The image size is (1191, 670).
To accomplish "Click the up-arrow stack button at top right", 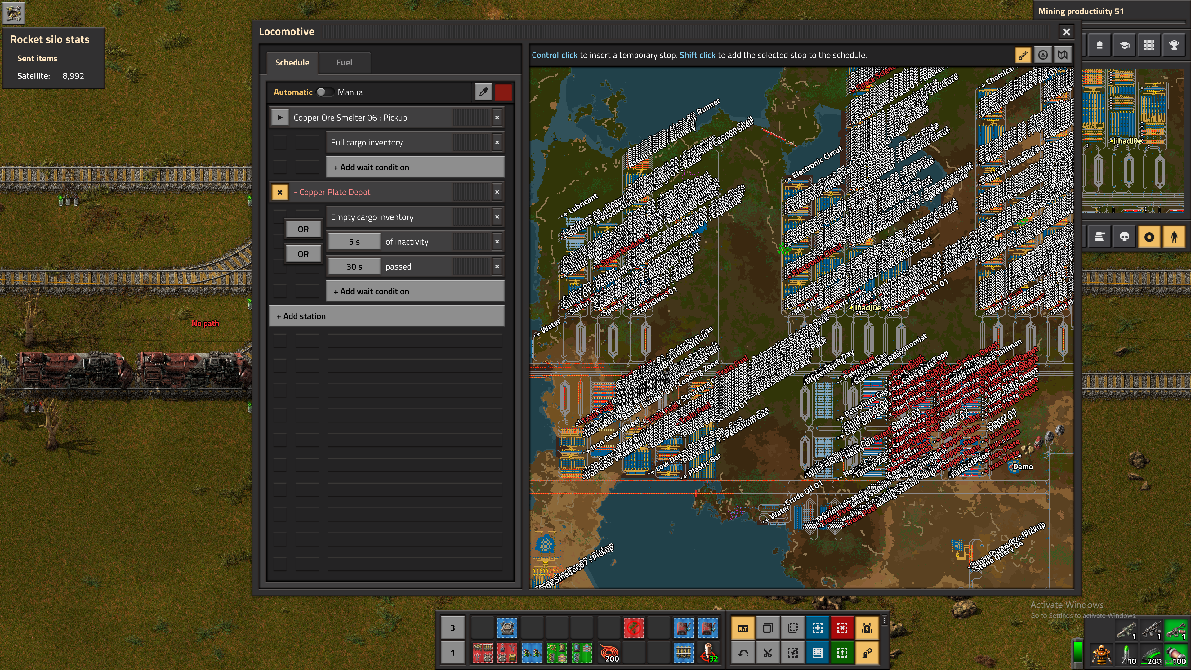I will [1100, 45].
